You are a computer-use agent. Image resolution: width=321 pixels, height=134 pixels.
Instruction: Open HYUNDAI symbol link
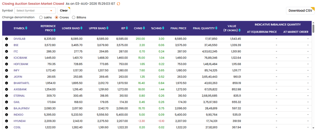(19, 121)
